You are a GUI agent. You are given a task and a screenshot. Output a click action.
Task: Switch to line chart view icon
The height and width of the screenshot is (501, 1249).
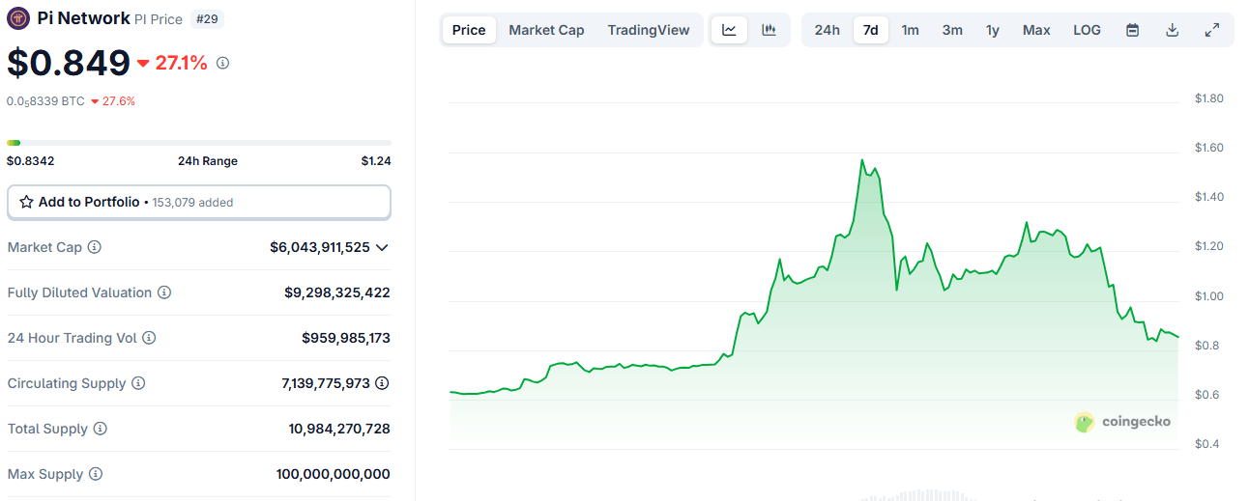coord(729,30)
